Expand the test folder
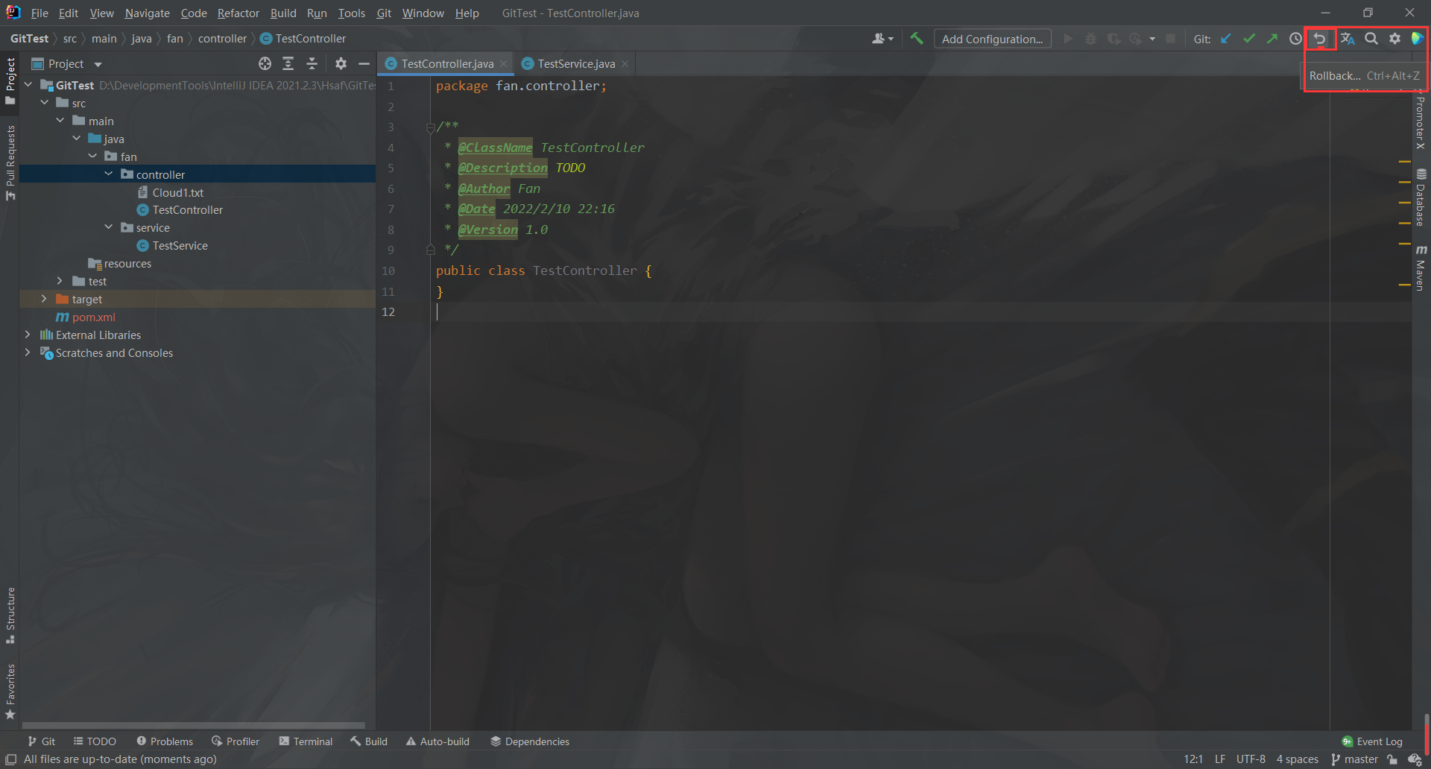This screenshot has width=1431, height=769. [x=60, y=281]
